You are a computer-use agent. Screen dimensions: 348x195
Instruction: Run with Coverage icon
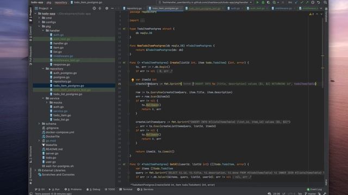point(268,2)
